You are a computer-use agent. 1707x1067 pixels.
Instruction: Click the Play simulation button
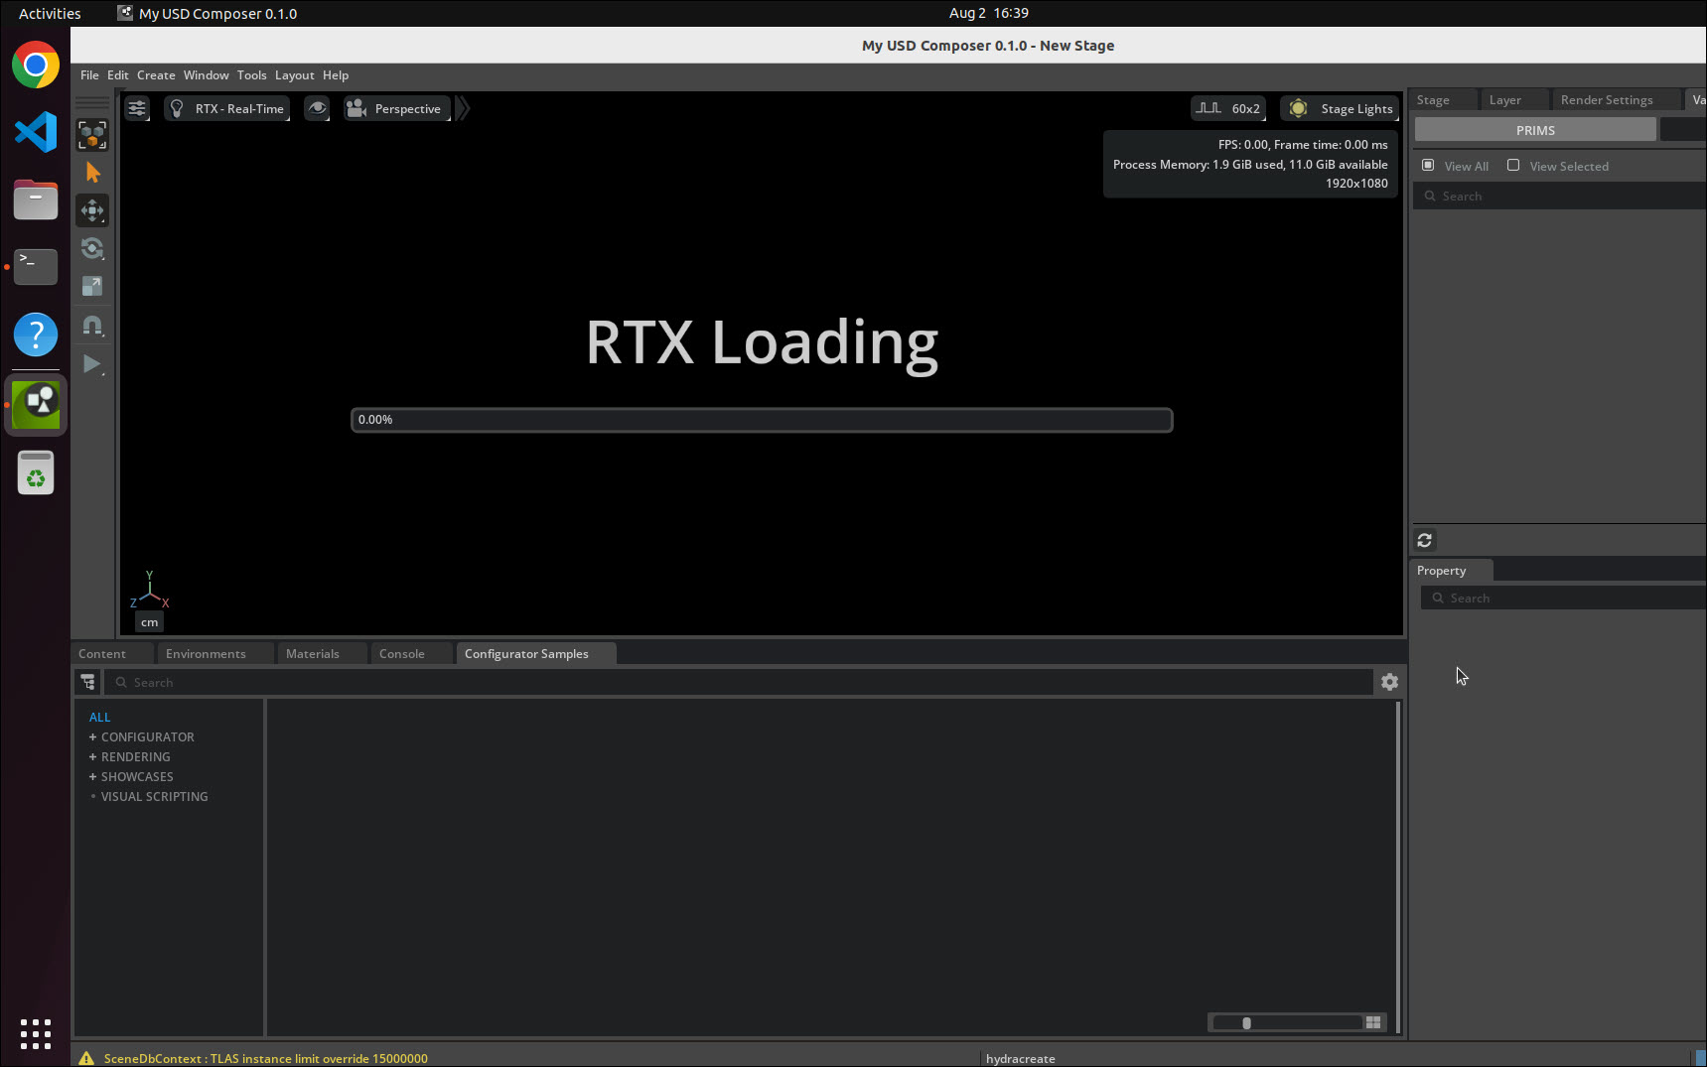92,364
